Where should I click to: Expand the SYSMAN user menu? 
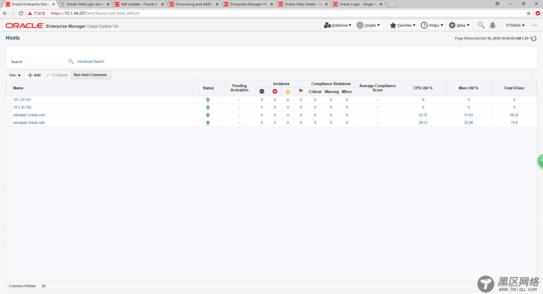[x=515, y=25]
